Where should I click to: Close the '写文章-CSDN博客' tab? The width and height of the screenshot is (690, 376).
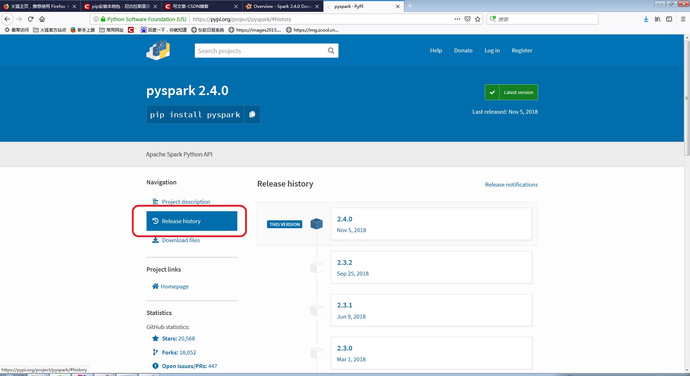[x=236, y=6]
